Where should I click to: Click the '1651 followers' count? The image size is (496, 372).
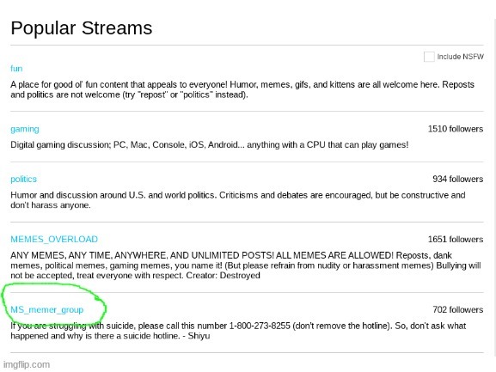[456, 239]
